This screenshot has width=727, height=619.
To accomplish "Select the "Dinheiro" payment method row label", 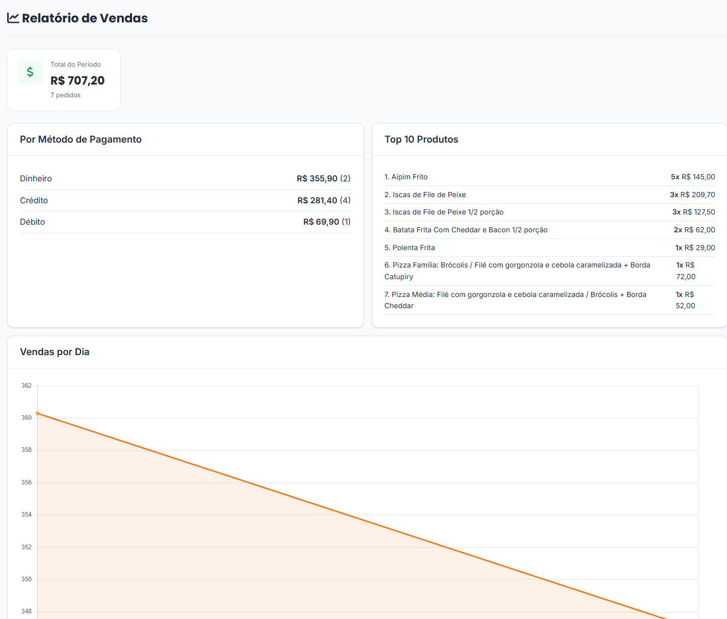I will click(36, 179).
